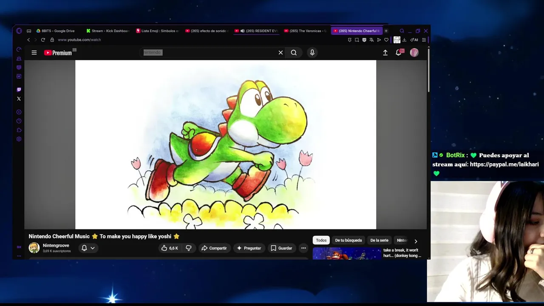Switch to the 8BITS - Google Drive tab
This screenshot has height=306, width=544.
point(55,31)
